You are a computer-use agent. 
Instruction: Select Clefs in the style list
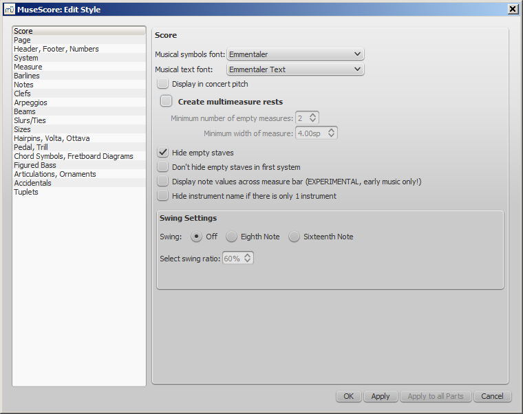[x=79, y=94]
